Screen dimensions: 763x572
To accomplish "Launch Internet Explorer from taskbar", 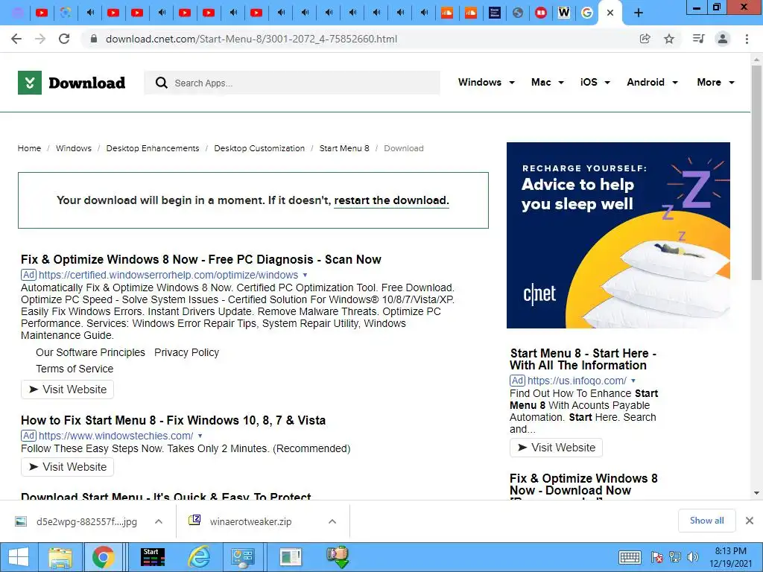I will (199, 557).
